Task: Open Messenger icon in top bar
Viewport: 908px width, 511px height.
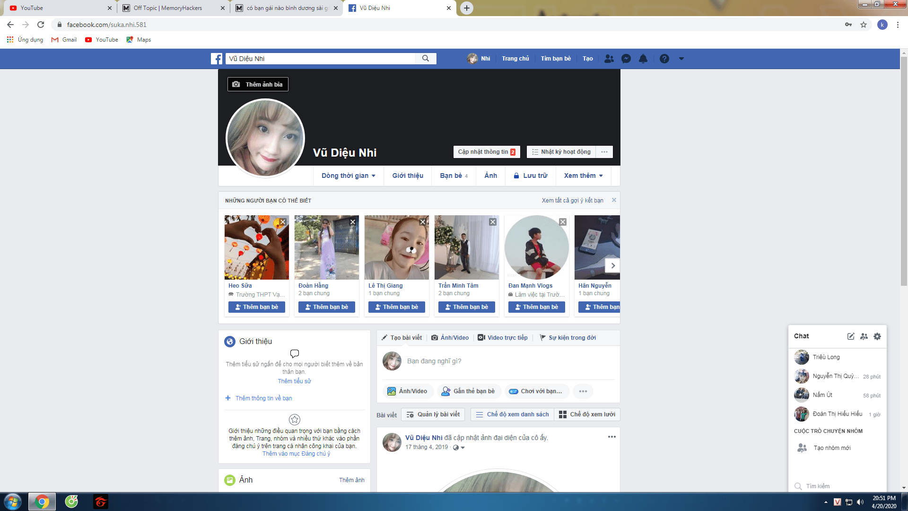Action: [626, 59]
